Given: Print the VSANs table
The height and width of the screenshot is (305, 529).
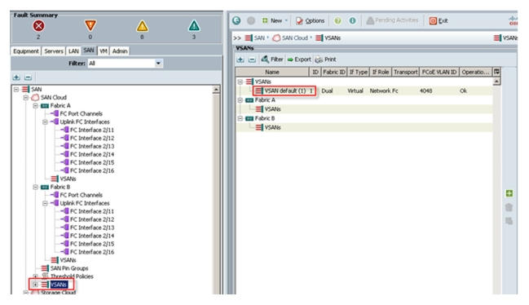Looking at the screenshot, I should [325, 60].
